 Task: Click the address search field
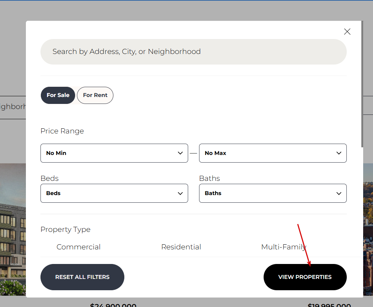click(x=193, y=52)
